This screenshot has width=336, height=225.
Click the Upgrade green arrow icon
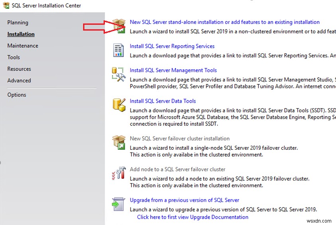click(118, 204)
